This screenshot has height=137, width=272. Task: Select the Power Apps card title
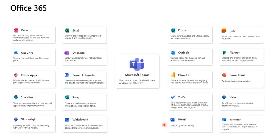(29, 75)
